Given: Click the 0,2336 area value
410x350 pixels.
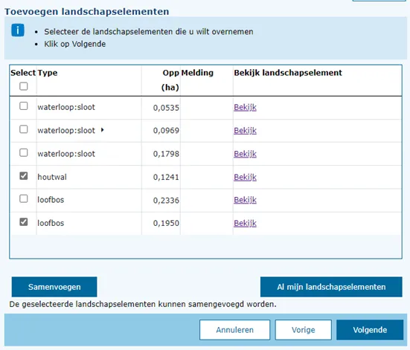Looking at the screenshot, I should [x=166, y=201].
